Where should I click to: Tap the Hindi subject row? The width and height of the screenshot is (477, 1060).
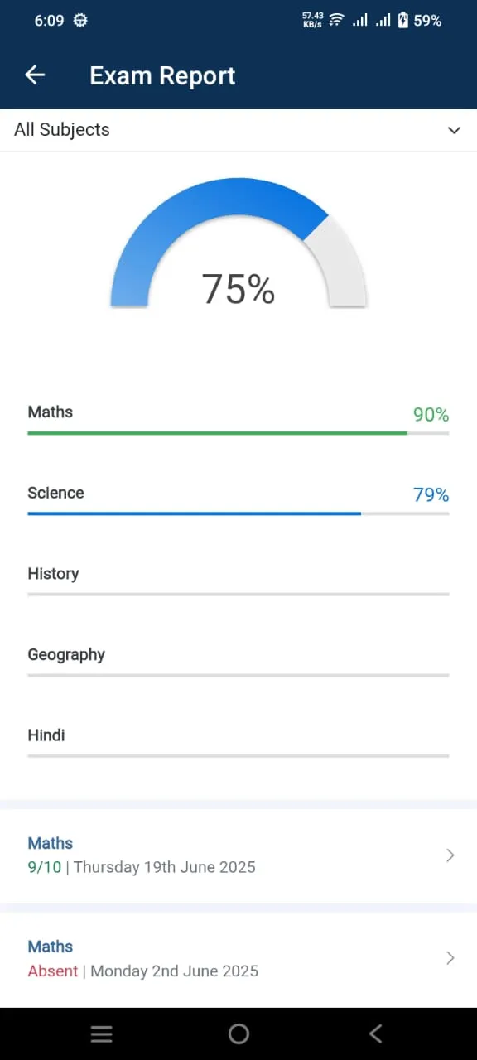[x=238, y=742]
